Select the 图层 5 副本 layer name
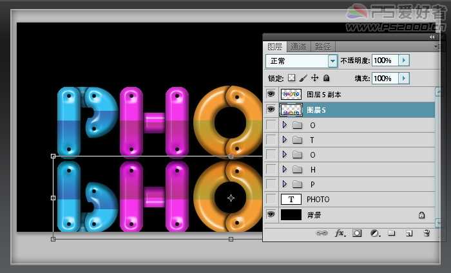The width and height of the screenshot is (451, 273). (324, 95)
